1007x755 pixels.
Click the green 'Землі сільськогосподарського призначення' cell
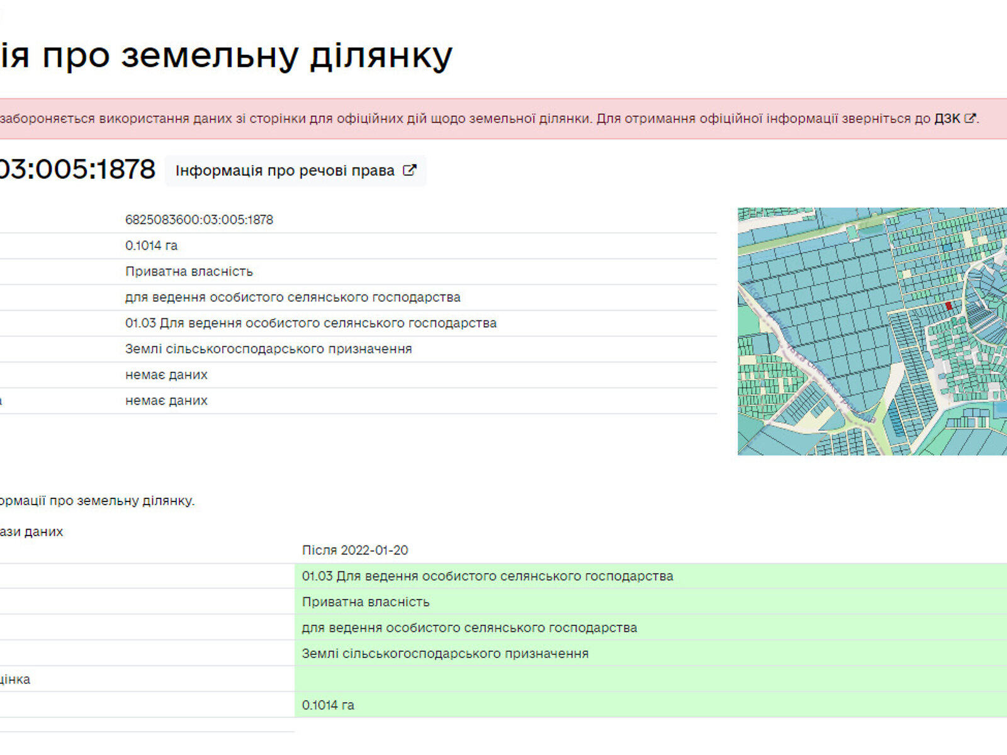(x=651, y=653)
